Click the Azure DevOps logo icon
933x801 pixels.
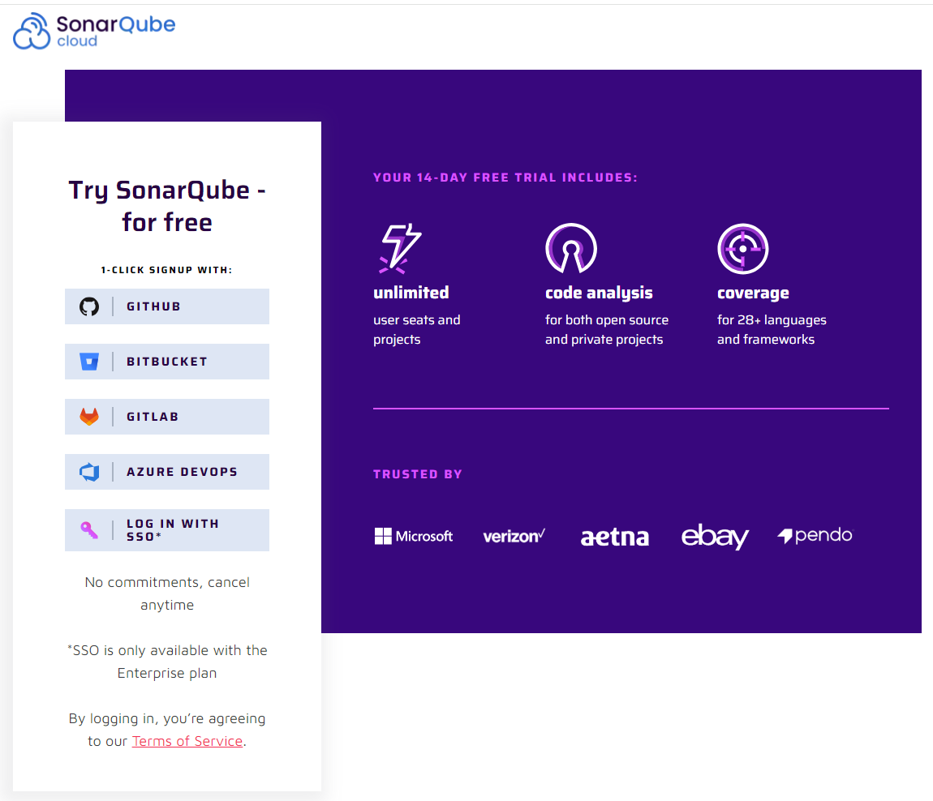(x=89, y=471)
